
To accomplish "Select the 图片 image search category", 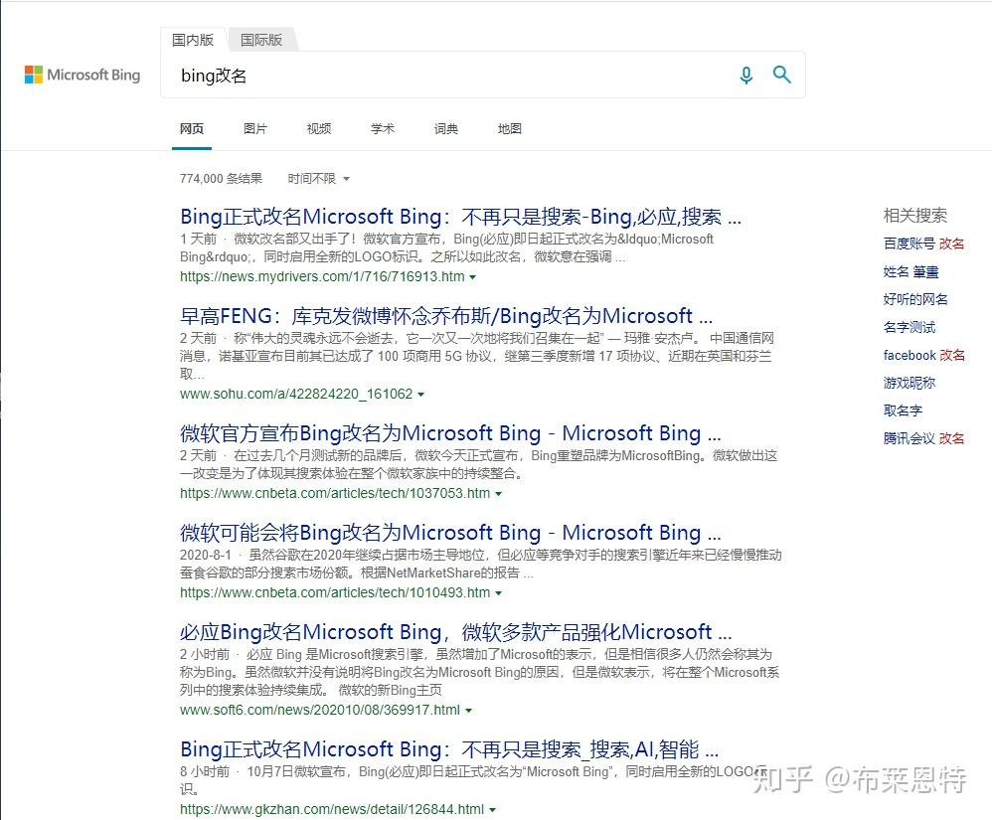I will 255,128.
